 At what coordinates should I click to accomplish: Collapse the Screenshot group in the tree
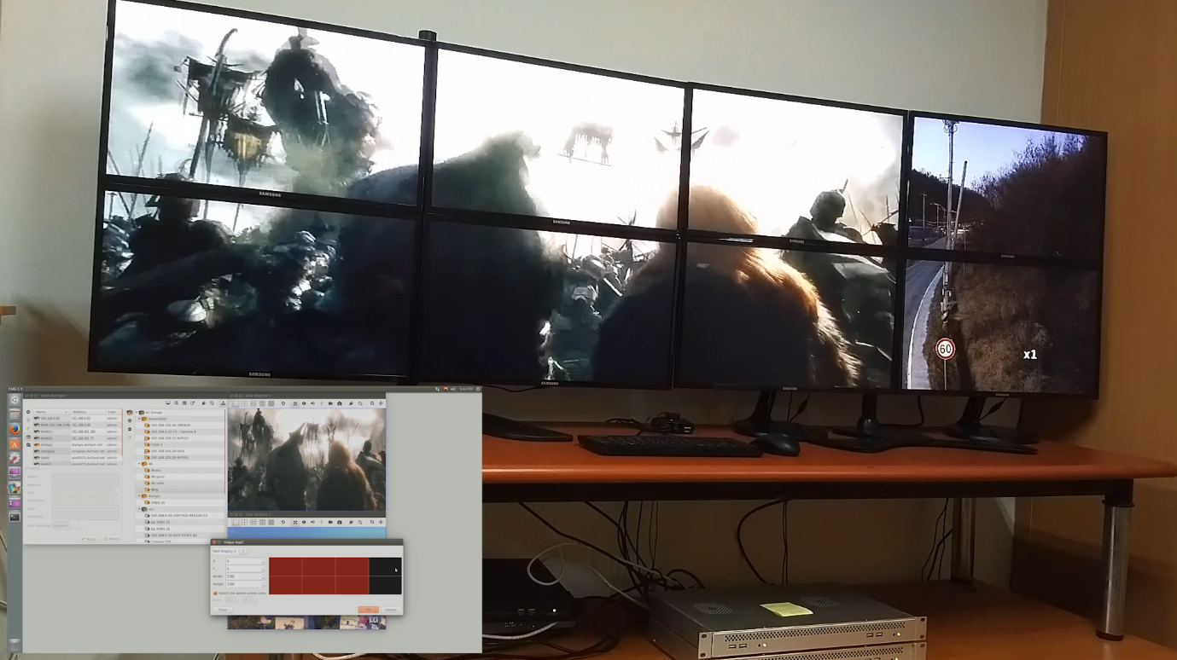(139, 419)
